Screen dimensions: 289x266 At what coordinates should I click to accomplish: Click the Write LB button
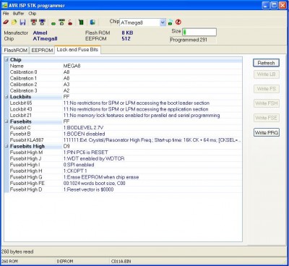[x=267, y=74]
